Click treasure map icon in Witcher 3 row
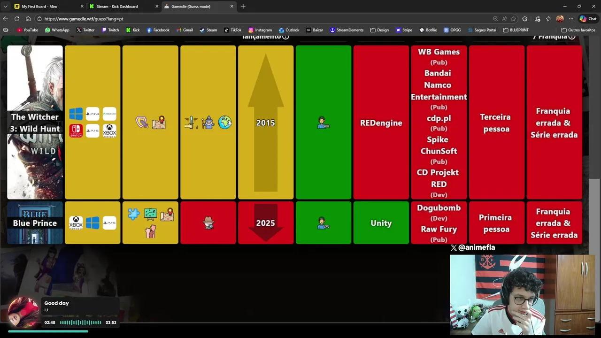Image resolution: width=601 pixels, height=338 pixels. [x=159, y=123]
